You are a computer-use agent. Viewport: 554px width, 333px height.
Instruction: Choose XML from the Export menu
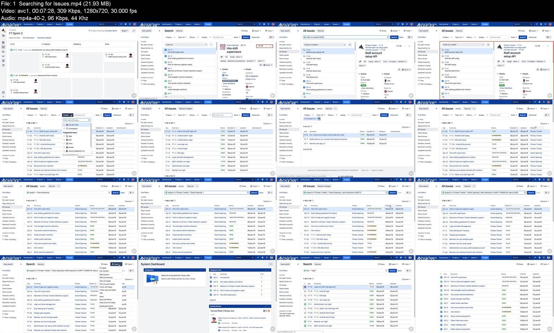(x=101, y=293)
